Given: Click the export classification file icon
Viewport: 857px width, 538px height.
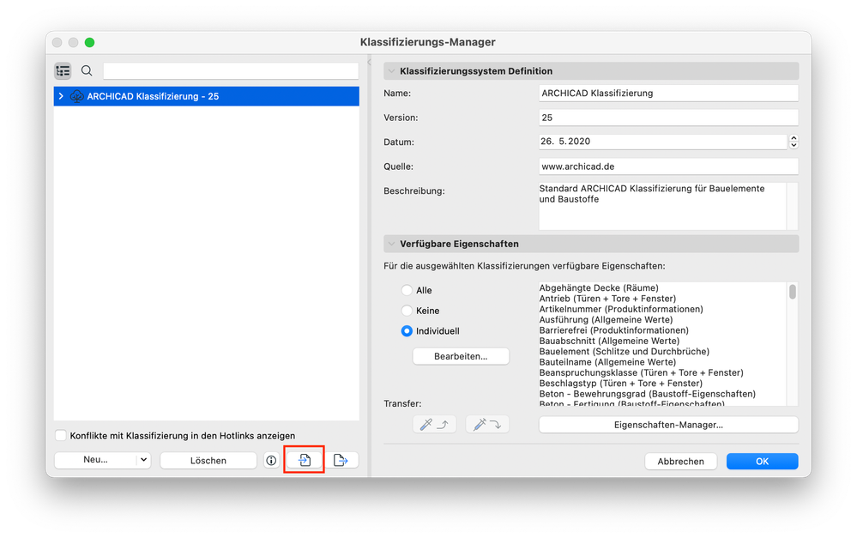Looking at the screenshot, I should (x=341, y=461).
